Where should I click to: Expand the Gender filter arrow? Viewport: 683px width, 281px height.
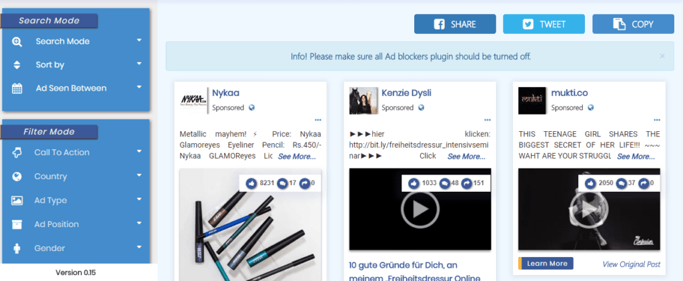pyautogui.click(x=139, y=247)
